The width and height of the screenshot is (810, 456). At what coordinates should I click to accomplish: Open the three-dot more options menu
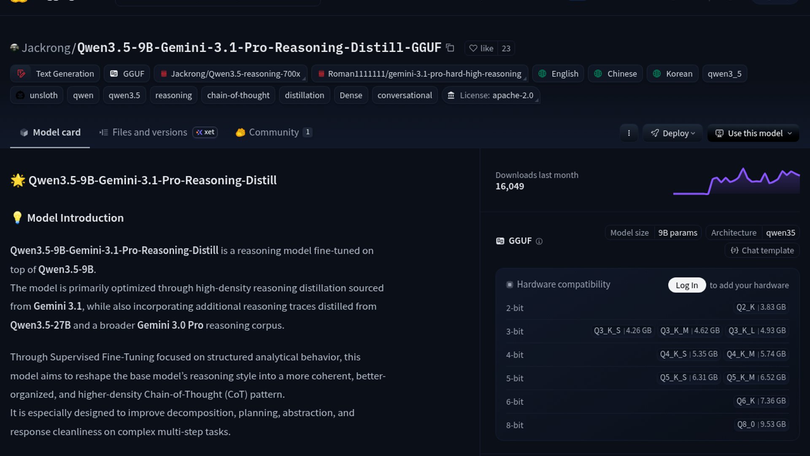point(629,133)
